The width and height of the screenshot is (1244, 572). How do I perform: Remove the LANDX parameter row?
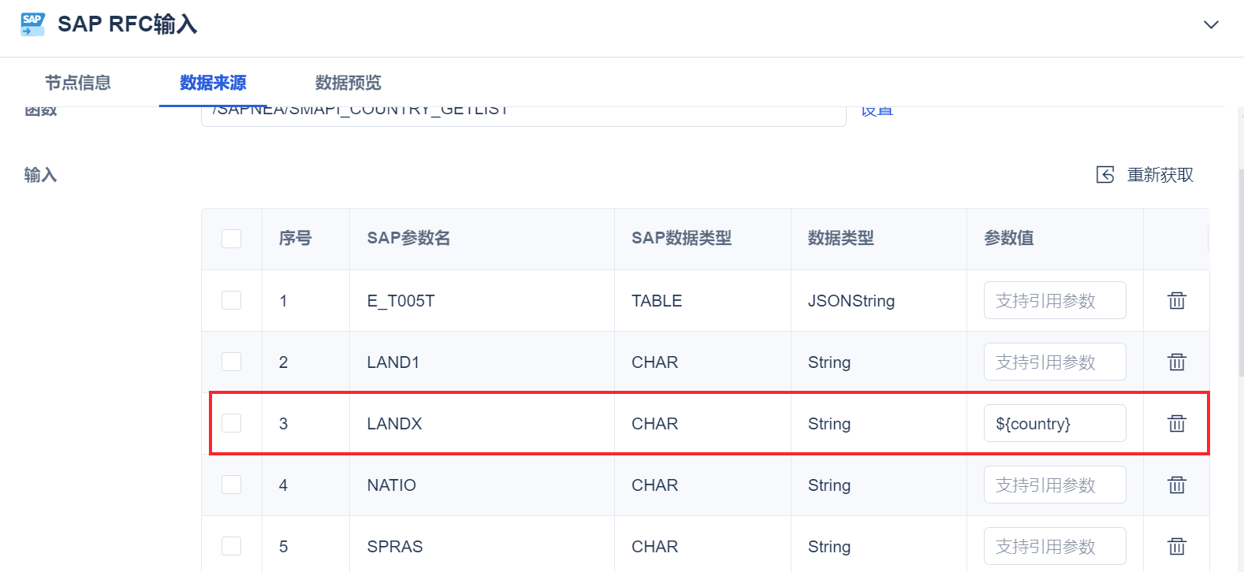tap(1176, 423)
